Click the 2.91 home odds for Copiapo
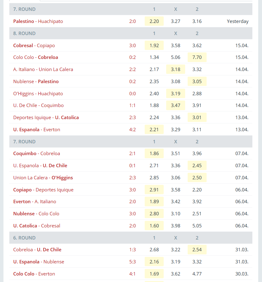The height and width of the screenshot is (282, 262). (154, 190)
